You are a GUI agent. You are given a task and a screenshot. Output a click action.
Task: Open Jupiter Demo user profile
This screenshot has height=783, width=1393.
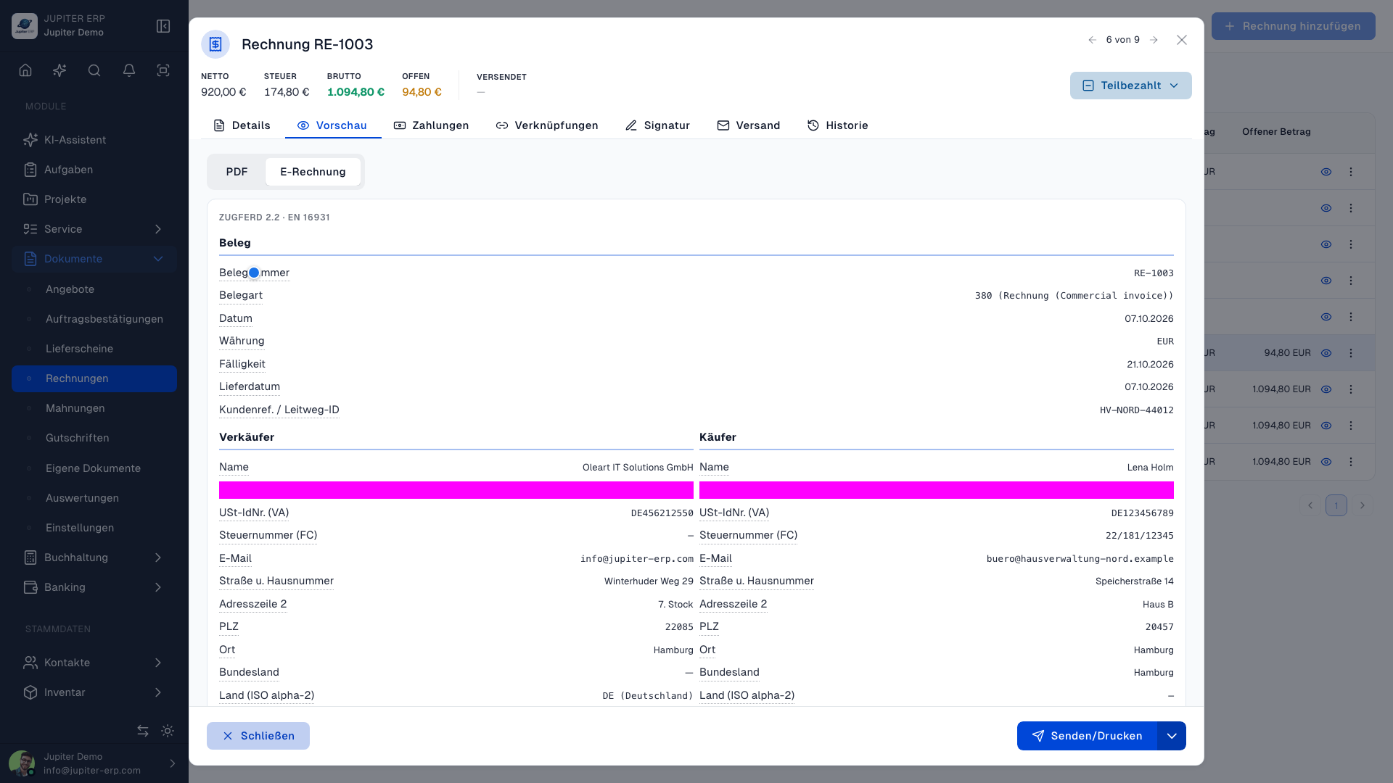pos(94,763)
